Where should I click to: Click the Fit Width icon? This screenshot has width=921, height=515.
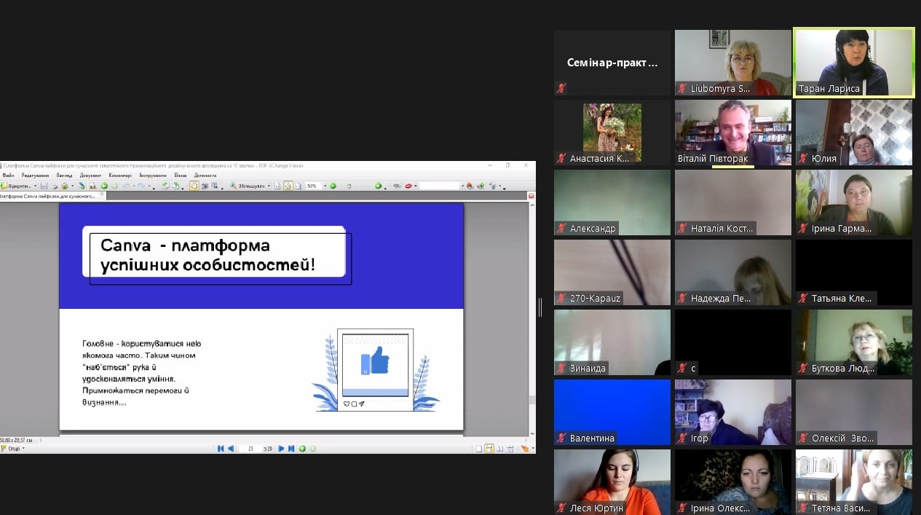[x=298, y=186]
